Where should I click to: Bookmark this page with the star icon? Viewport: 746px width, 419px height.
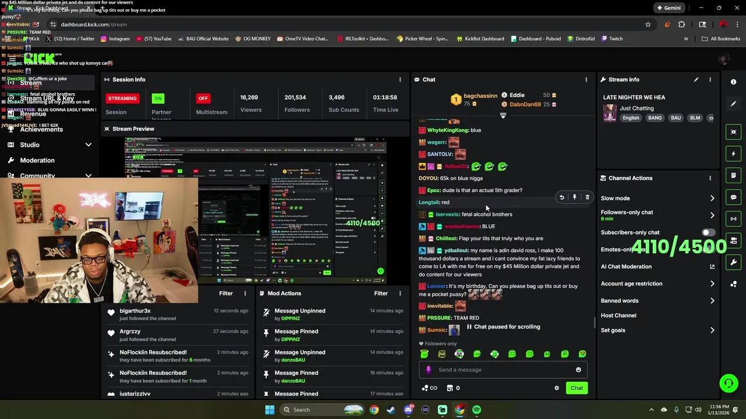point(648,24)
